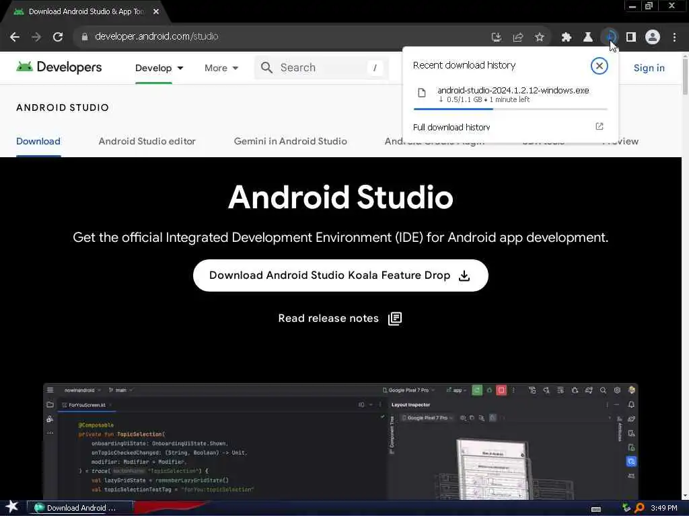Close the Recent download history popup
Viewport: 689px width, 516px height.
[x=599, y=66]
